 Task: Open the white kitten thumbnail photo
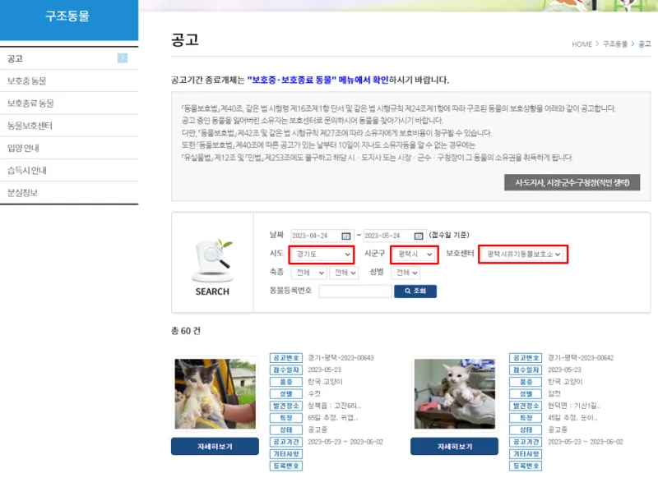pos(455,393)
